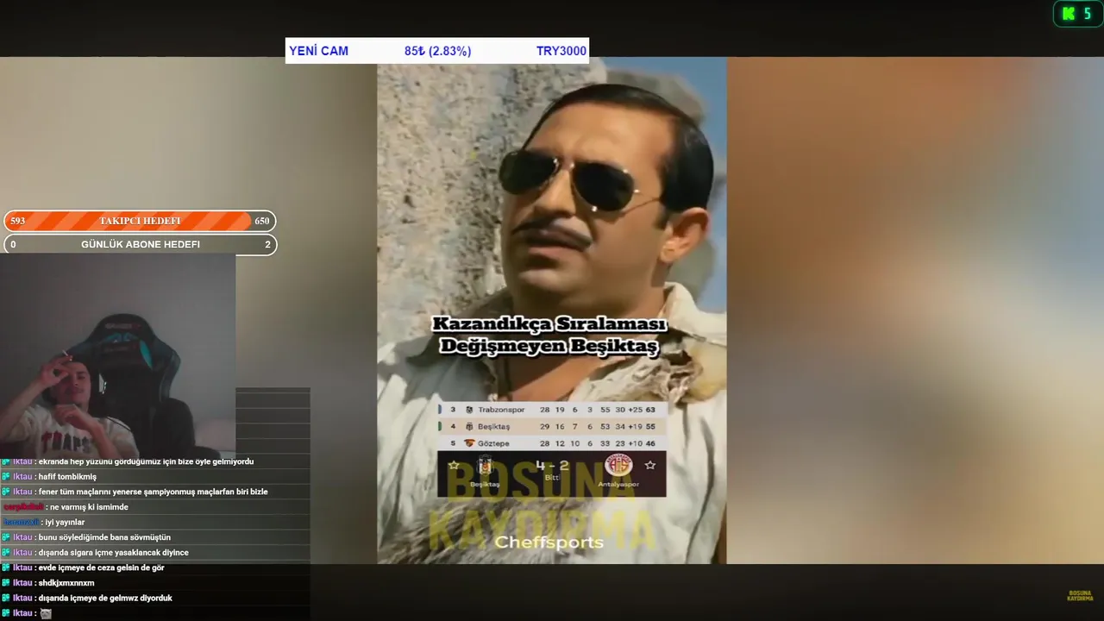Click the streamer webcam feed

[118, 354]
